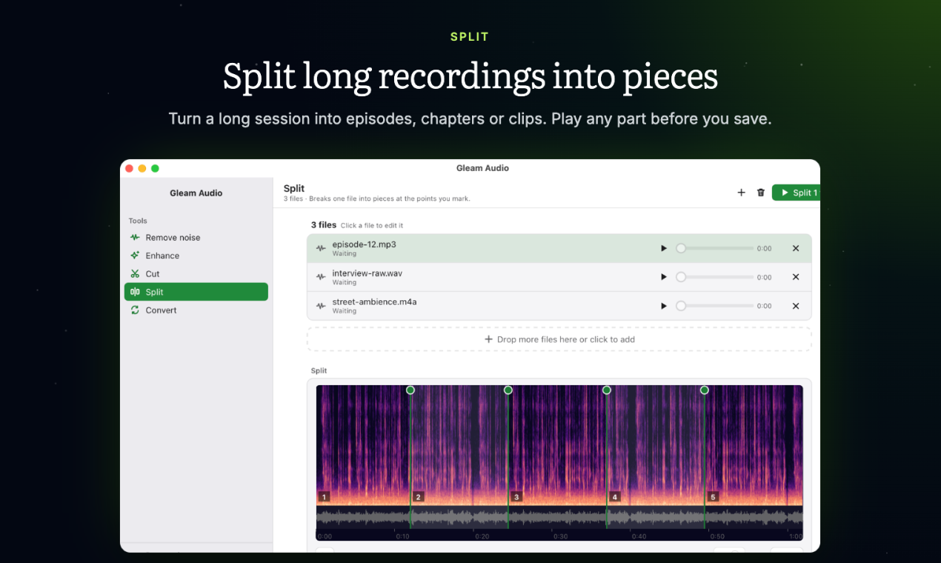Screen dimensions: 941x563
Task: Click the Split icon in sidebar
Action: [x=135, y=292]
